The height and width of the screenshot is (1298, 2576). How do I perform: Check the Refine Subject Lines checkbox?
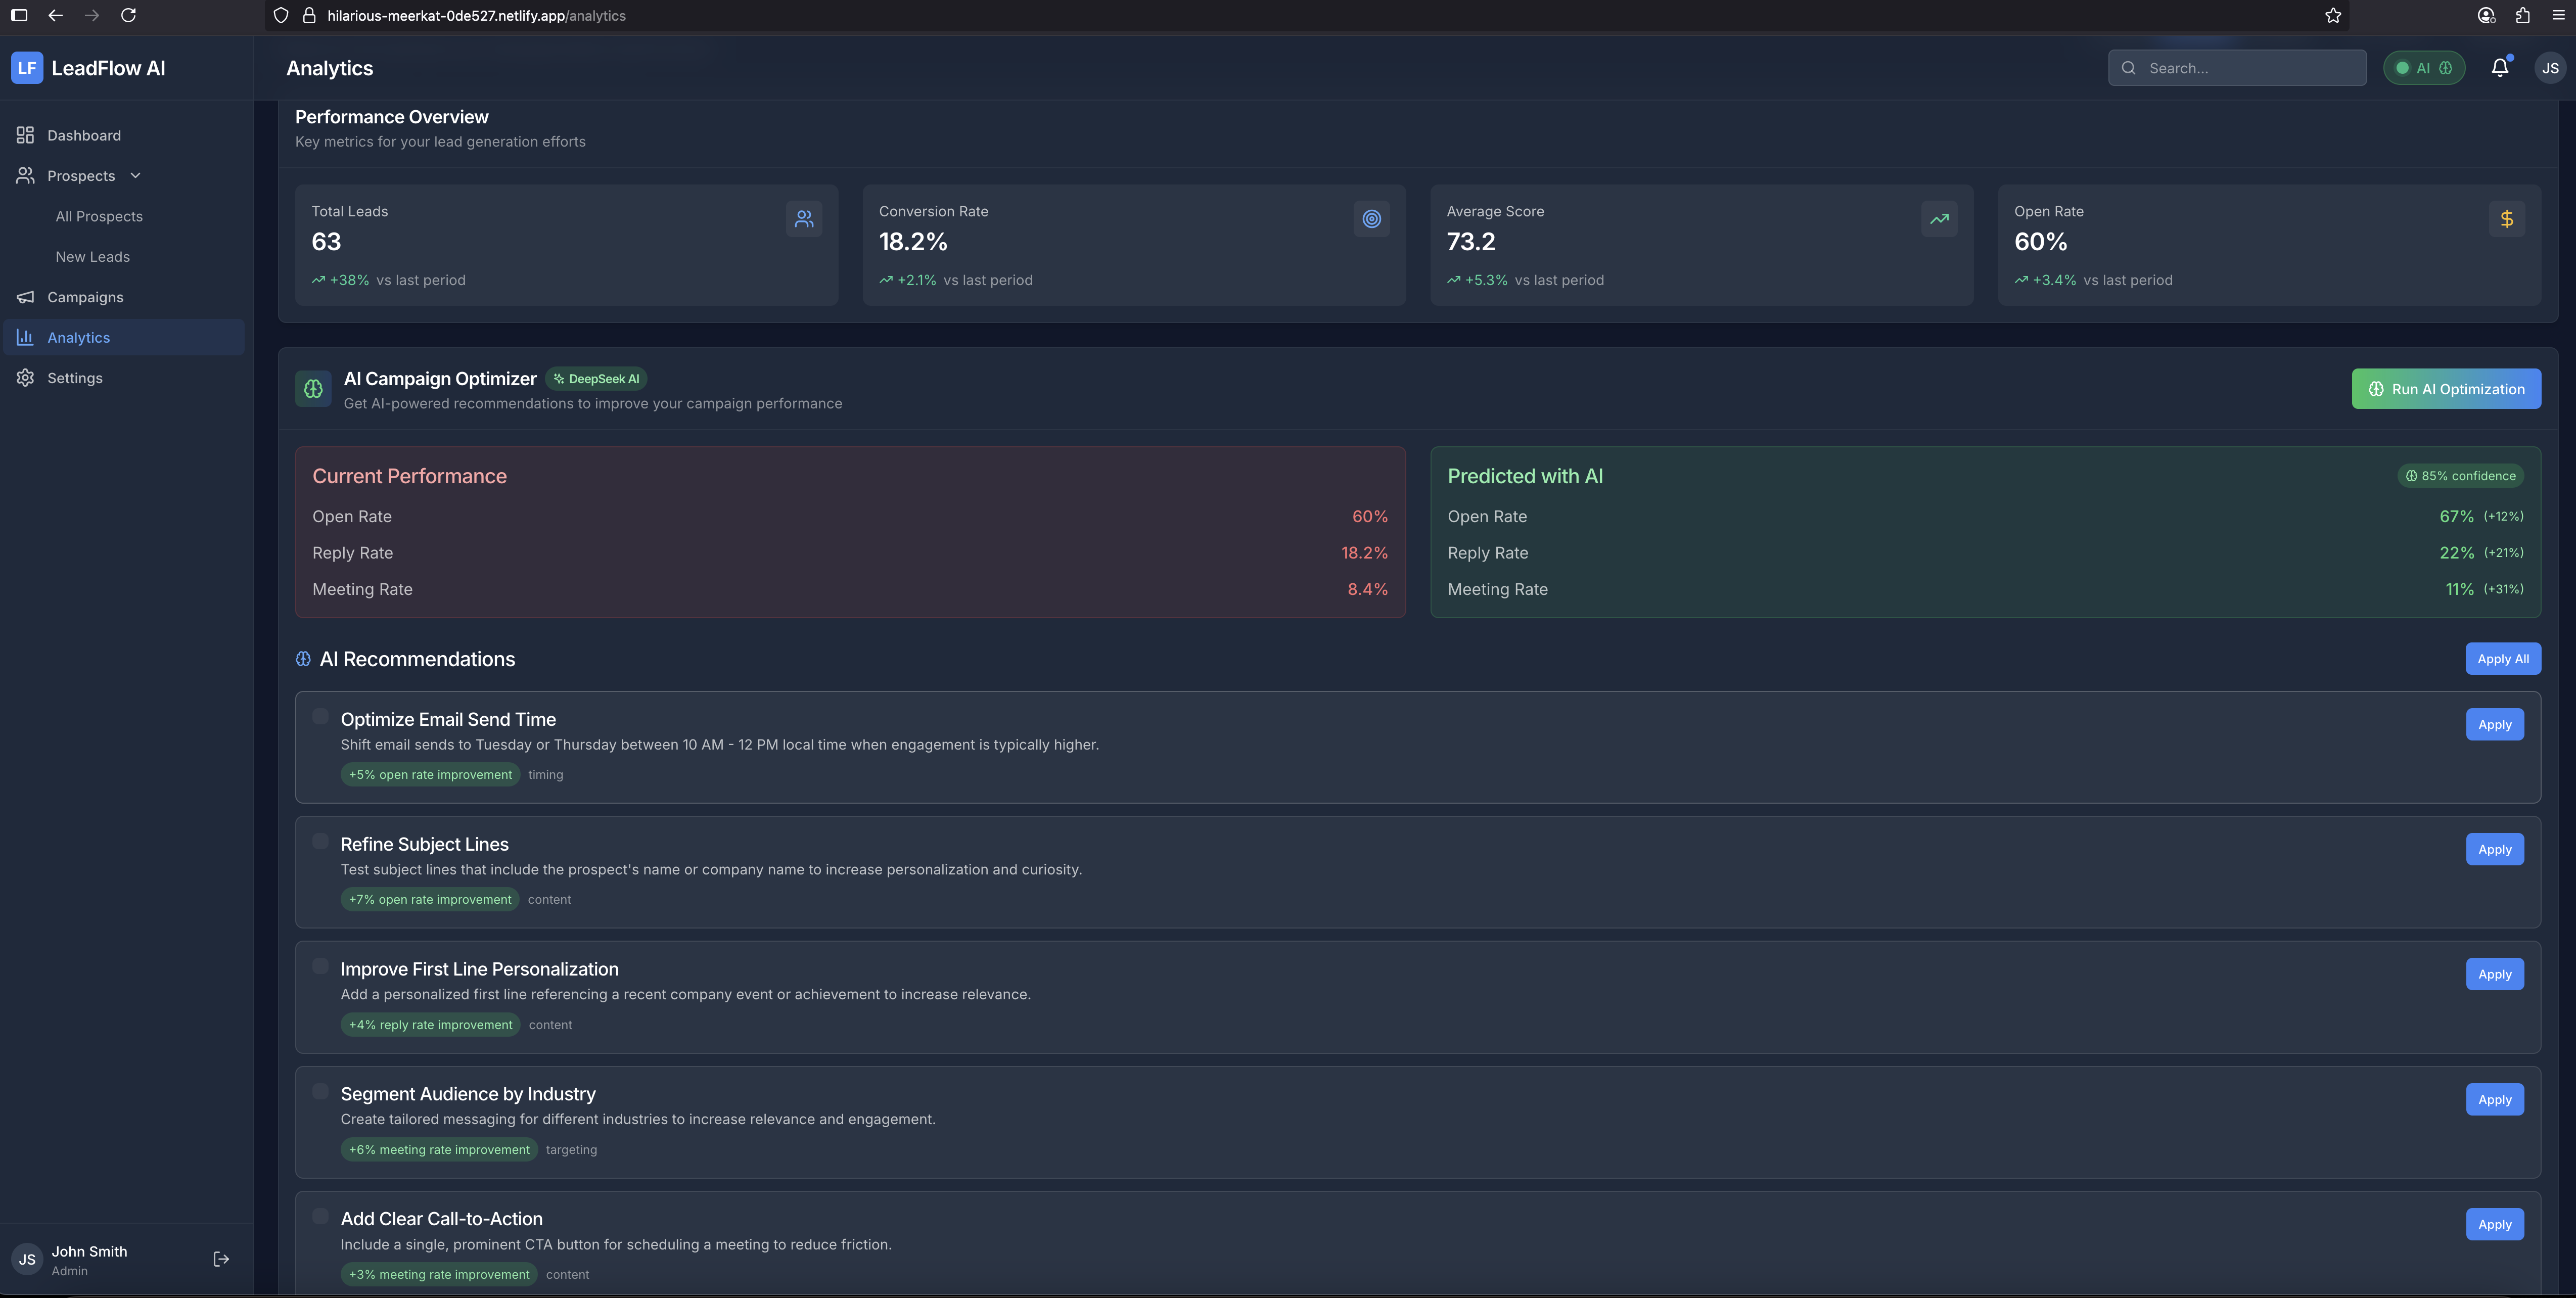point(320,841)
